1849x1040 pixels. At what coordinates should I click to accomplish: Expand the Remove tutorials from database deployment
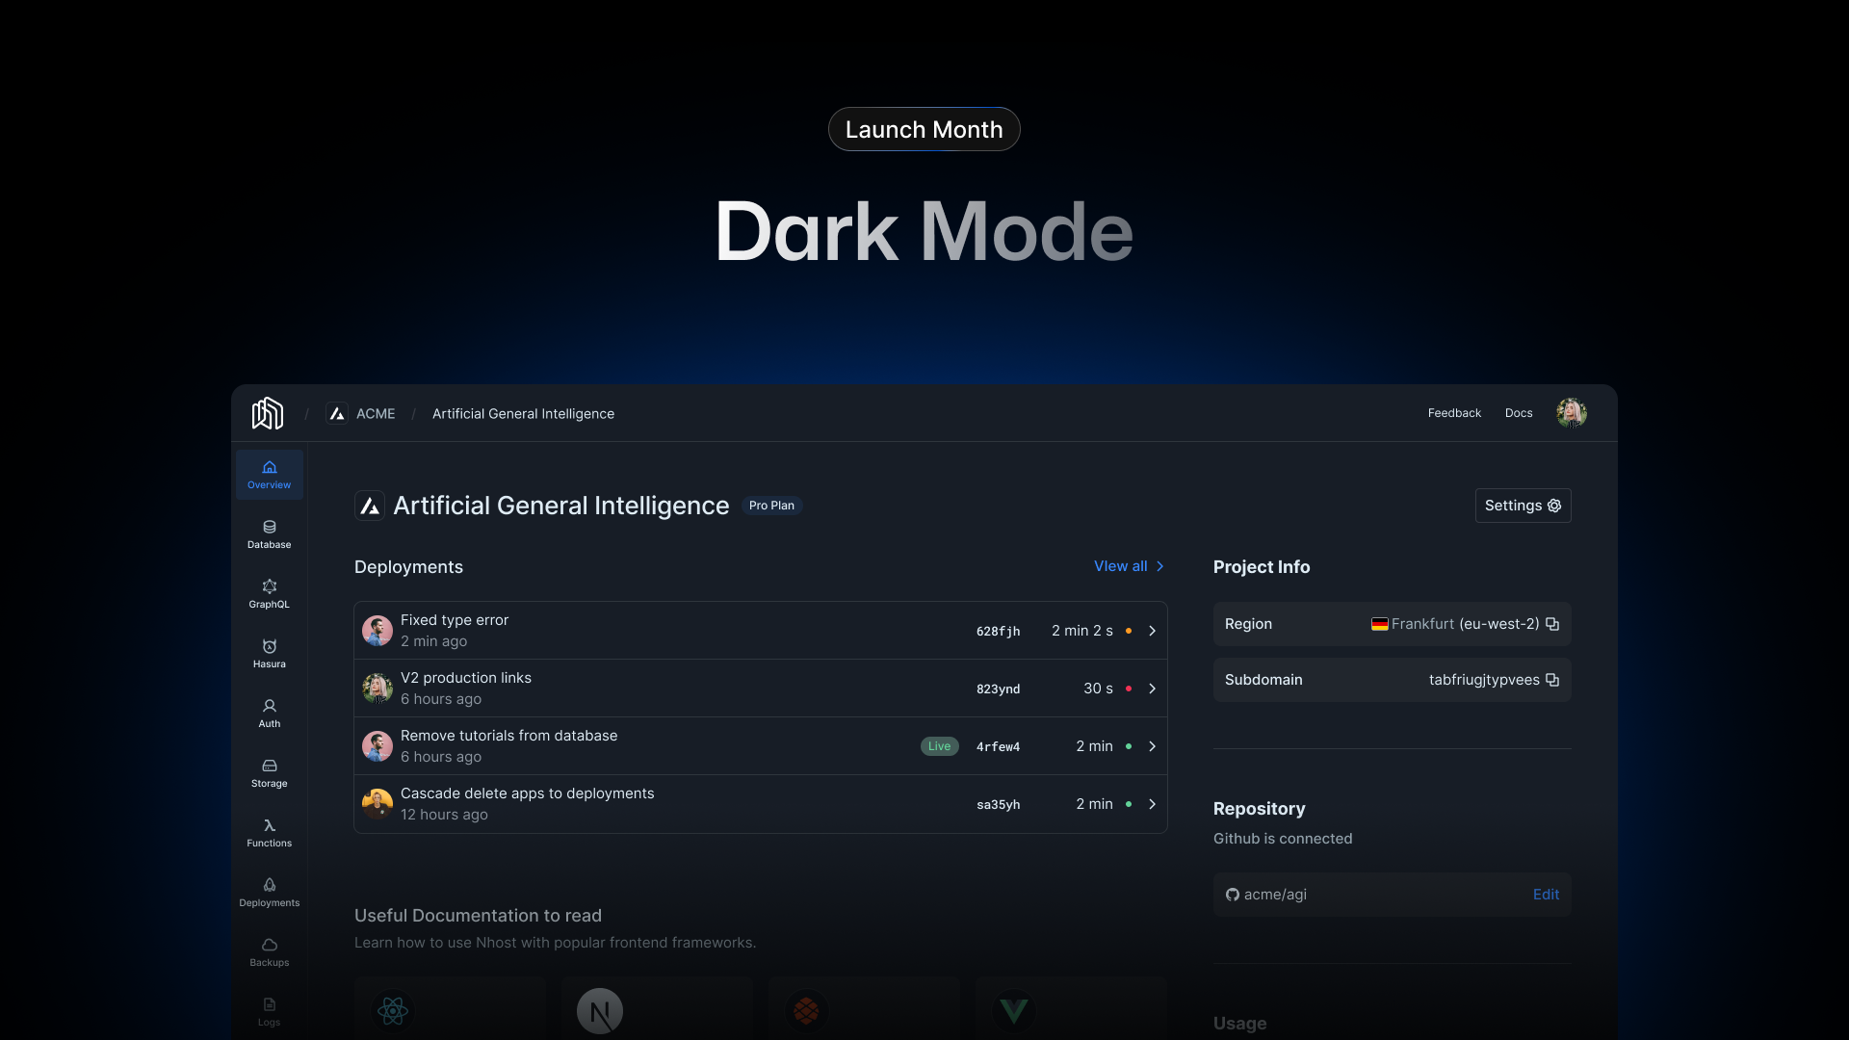[1152, 746]
